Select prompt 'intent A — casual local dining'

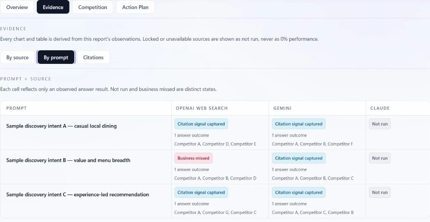click(61, 126)
